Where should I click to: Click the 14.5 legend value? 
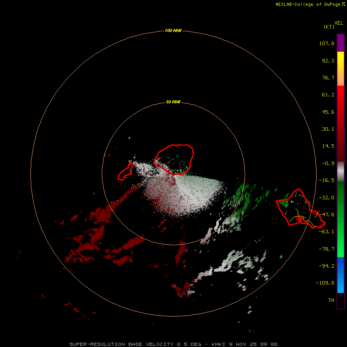tap(328, 146)
